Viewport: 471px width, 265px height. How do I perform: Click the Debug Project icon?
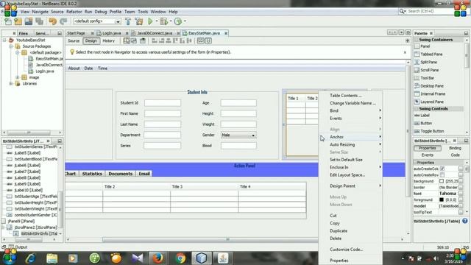pyautogui.click(x=163, y=21)
